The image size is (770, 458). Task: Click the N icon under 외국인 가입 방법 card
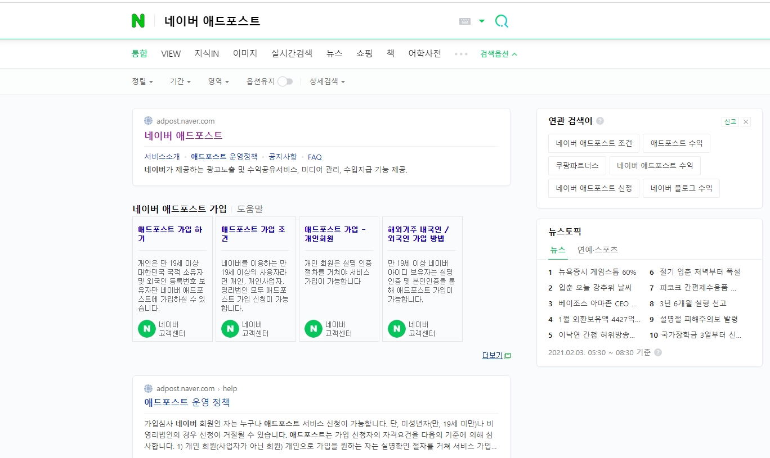[x=397, y=329]
